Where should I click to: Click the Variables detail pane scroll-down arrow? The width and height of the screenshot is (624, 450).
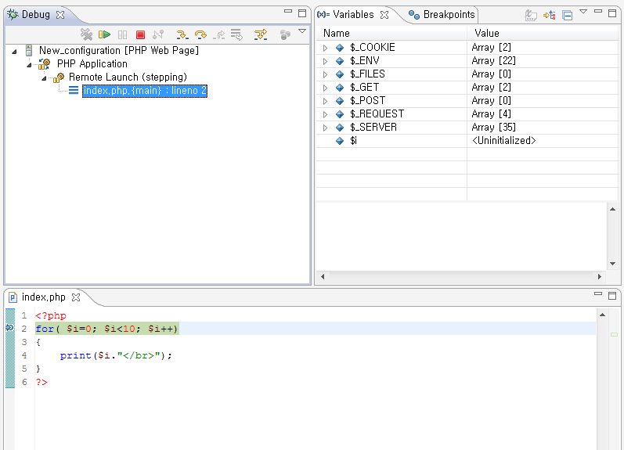coord(612,264)
